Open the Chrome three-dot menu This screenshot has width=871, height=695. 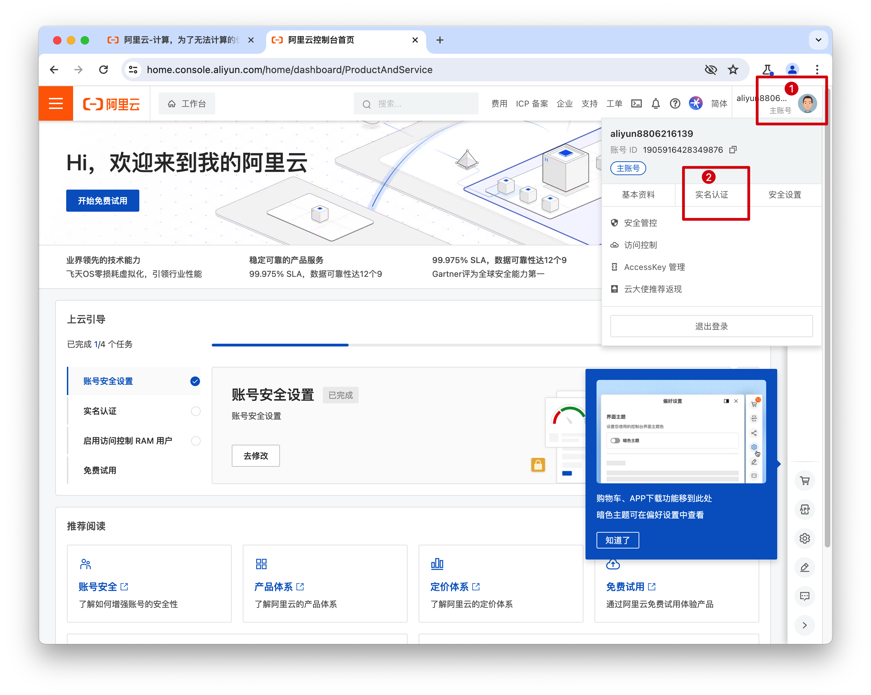coord(817,69)
